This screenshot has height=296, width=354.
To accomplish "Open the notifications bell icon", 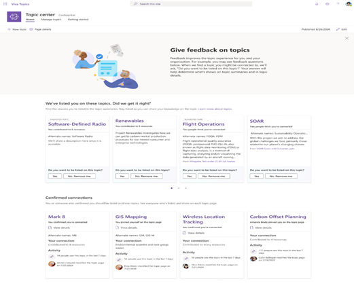I will [x=317, y=4].
